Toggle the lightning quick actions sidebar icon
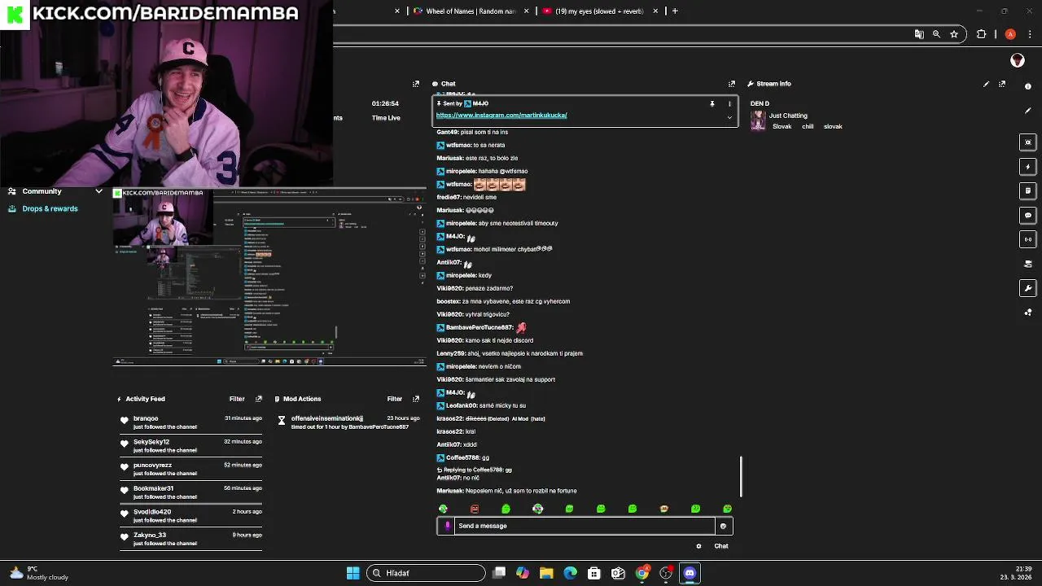This screenshot has width=1042, height=586. pyautogui.click(x=1028, y=167)
